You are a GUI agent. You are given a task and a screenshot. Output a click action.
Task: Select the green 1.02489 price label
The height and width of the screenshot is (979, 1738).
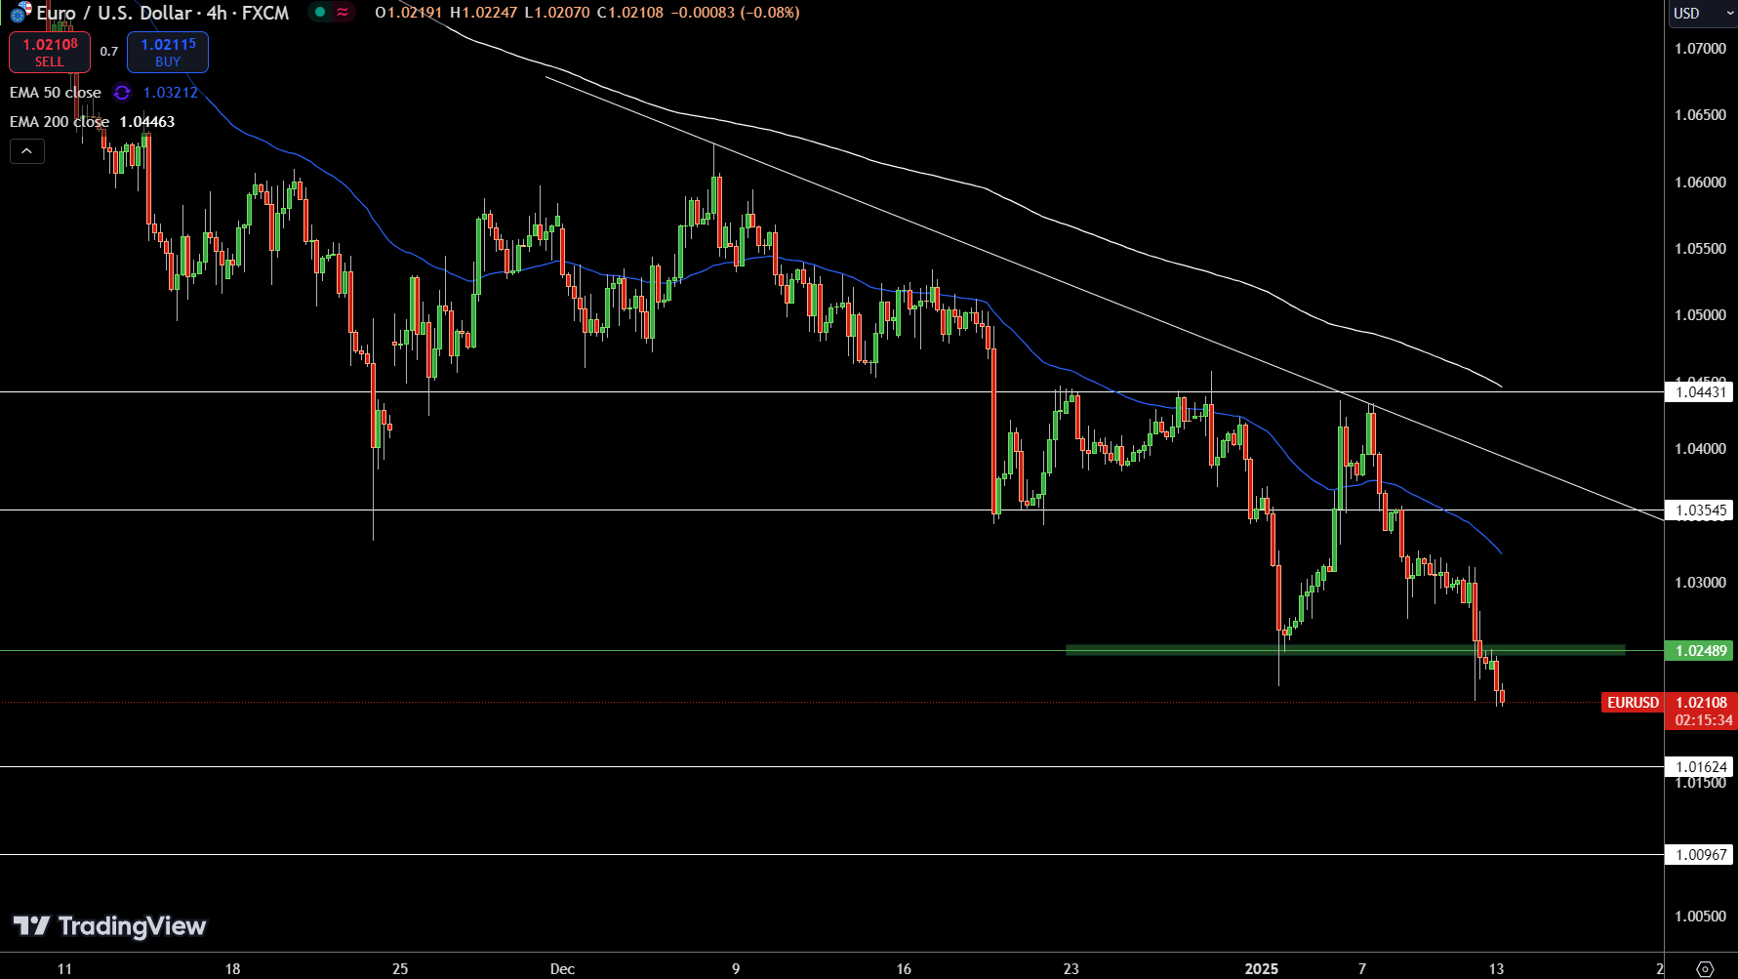tap(1700, 651)
